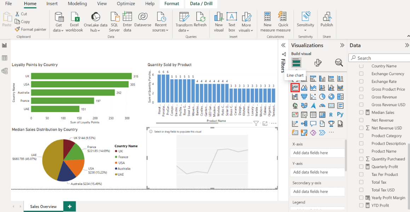
Task: Tick the Product Category field checkbox
Action: (x=361, y=136)
